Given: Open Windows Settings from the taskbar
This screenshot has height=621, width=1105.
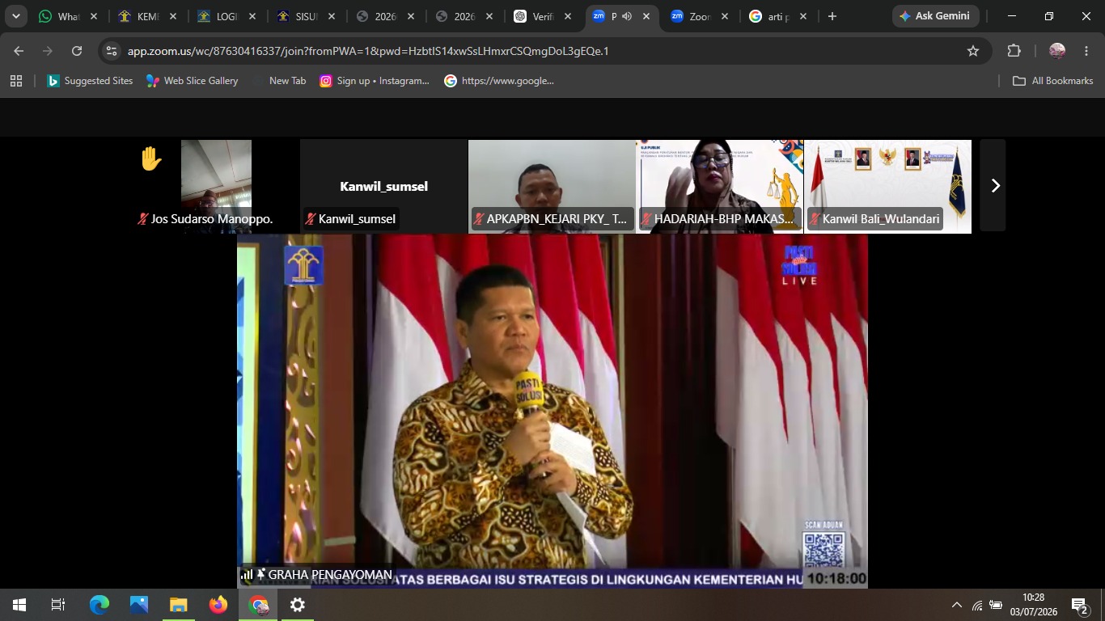Looking at the screenshot, I should tap(298, 605).
